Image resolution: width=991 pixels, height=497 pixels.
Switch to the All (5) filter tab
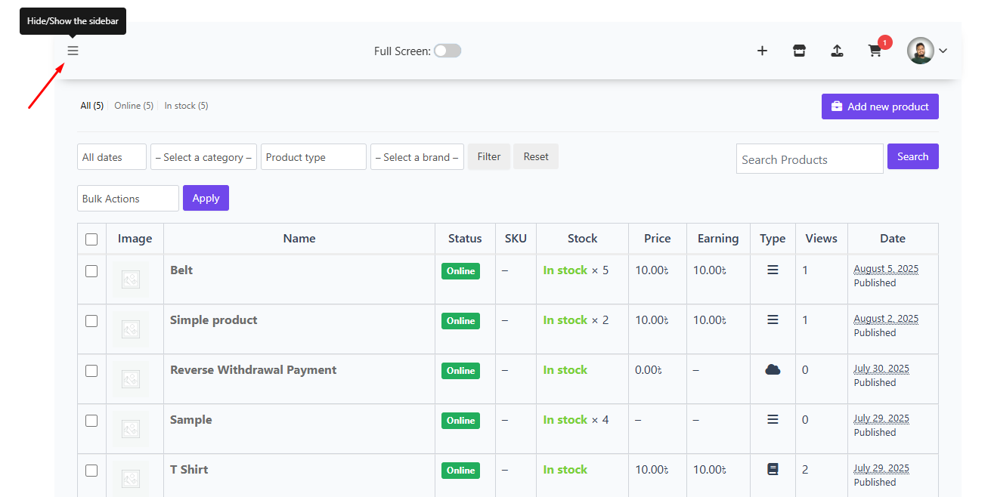point(92,106)
